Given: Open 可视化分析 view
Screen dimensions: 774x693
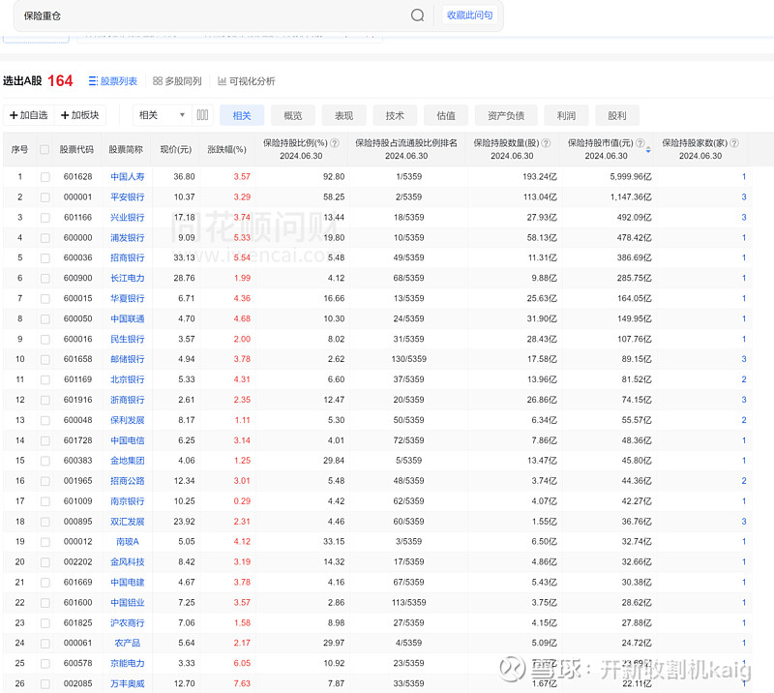Looking at the screenshot, I should 247,81.
